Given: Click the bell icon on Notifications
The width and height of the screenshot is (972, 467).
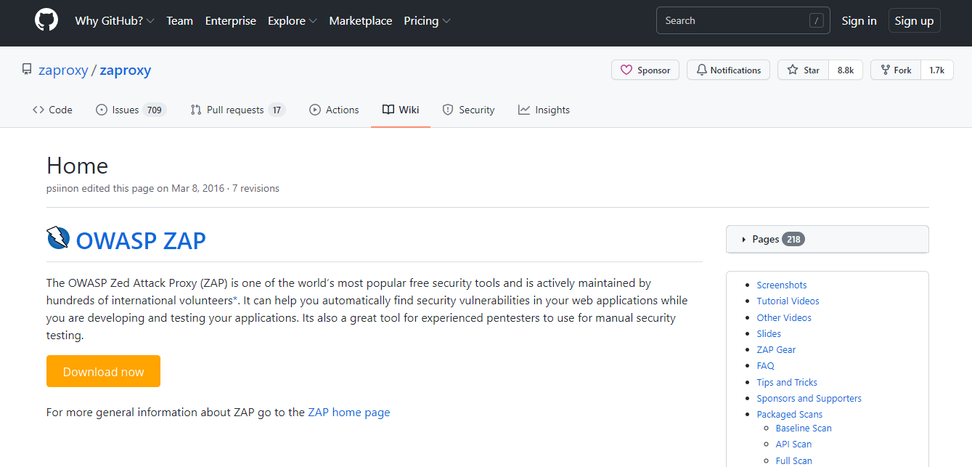Looking at the screenshot, I should [701, 70].
